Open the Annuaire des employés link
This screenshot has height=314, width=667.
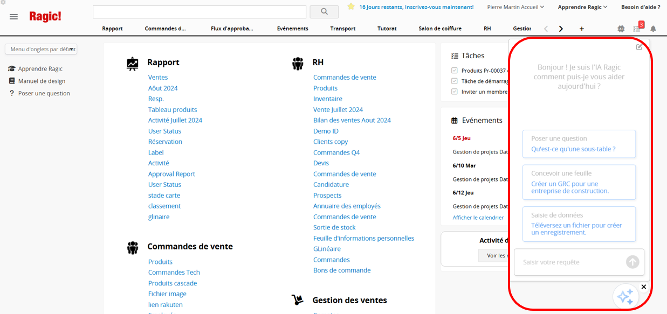[x=347, y=206]
